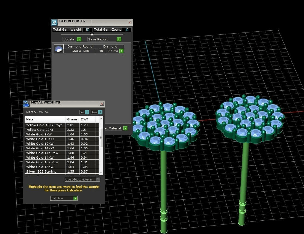Click the Gem Reporter panel icon
Viewport: 304px width, 234px height.
pos(54,22)
